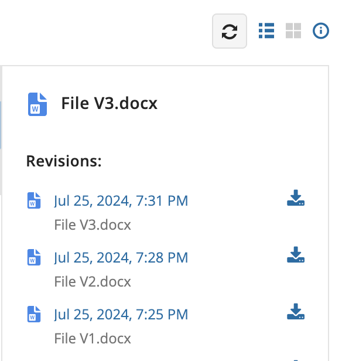Click the Word icon beside the File V3.docx title

click(37, 104)
